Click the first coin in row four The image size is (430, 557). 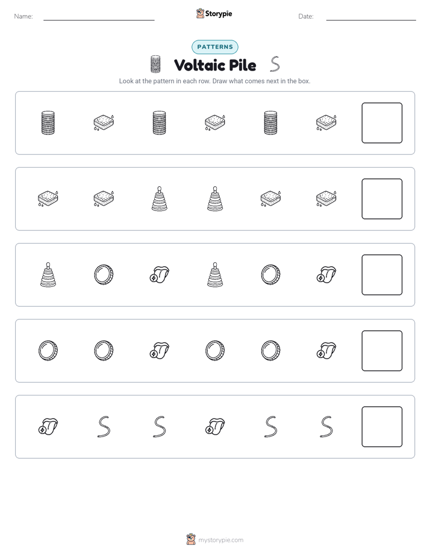click(x=48, y=351)
